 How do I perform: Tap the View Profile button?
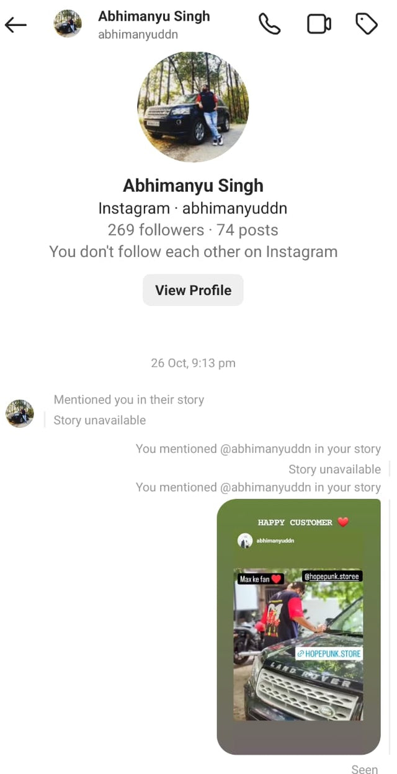click(193, 290)
